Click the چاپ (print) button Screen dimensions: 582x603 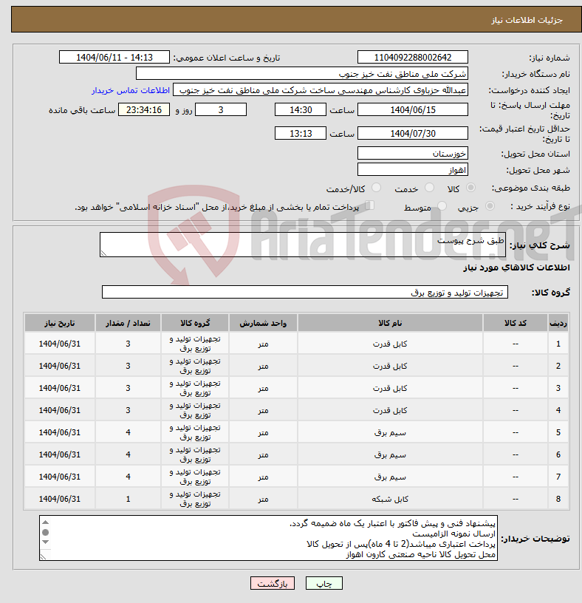point(323,583)
